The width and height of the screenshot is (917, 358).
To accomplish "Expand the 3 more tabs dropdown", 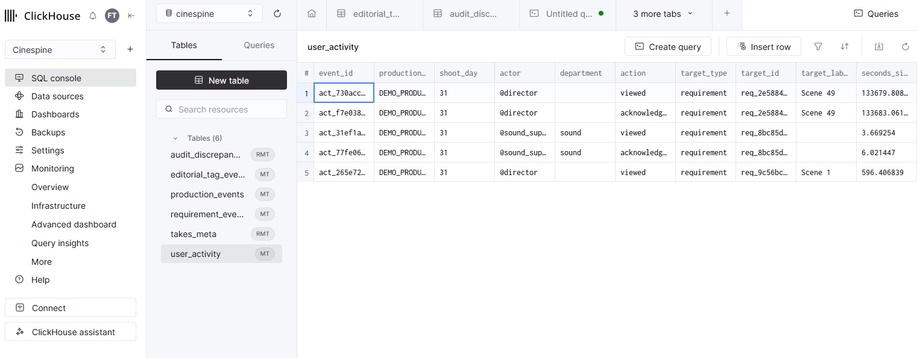I will coord(664,13).
